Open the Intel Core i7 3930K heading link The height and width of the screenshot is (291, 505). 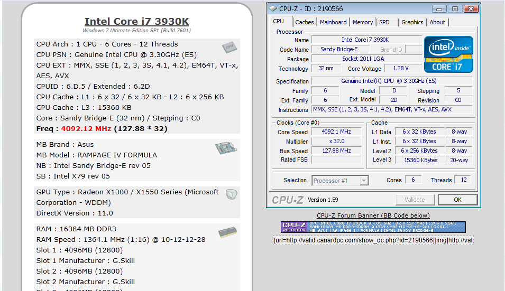point(136,21)
